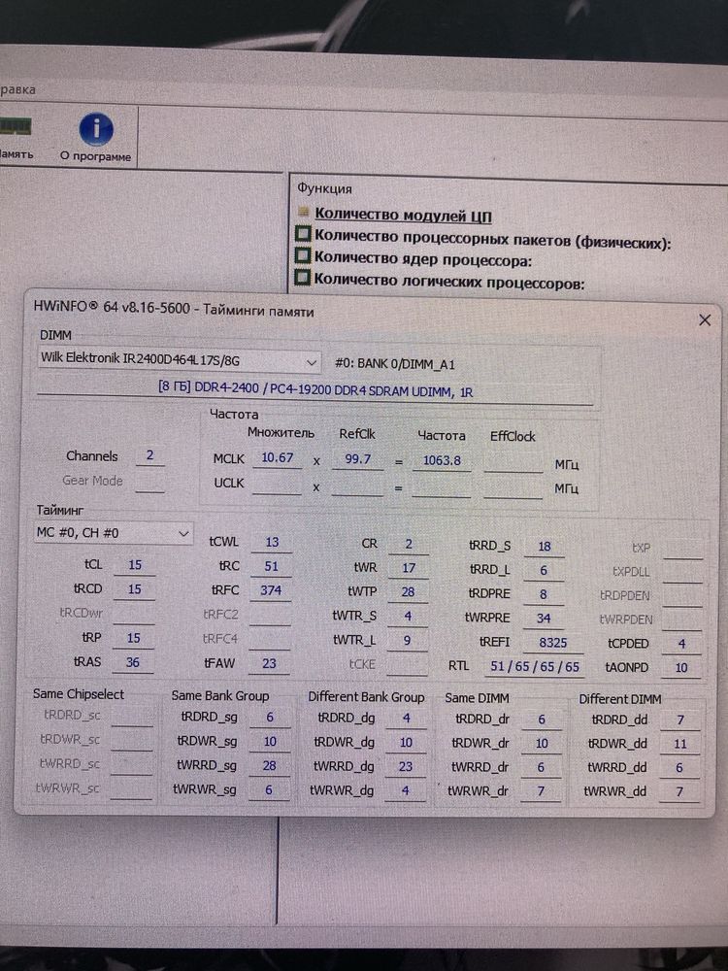Screen dimensions: 728x971
Task: Click the RefClk value 99.7
Action: (357, 459)
